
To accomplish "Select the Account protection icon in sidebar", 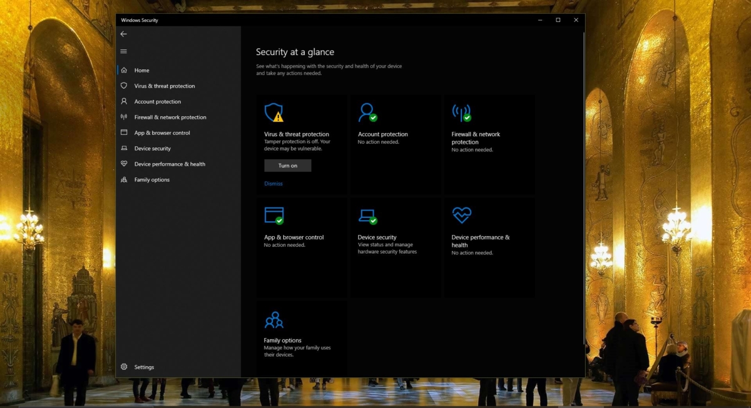I will click(125, 101).
